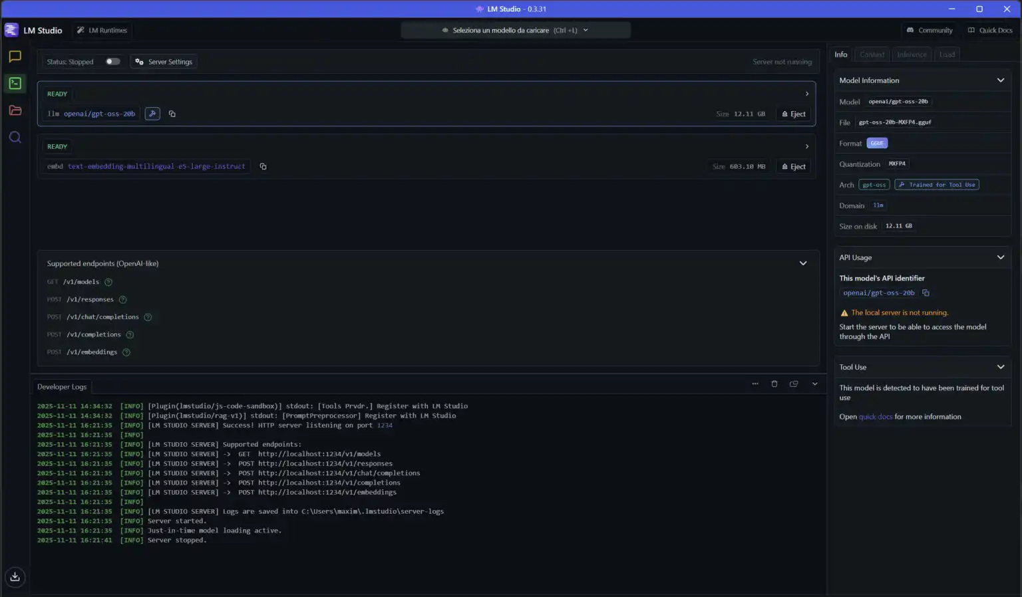
Task: Collapse the Model Information section
Action: 1001,80
